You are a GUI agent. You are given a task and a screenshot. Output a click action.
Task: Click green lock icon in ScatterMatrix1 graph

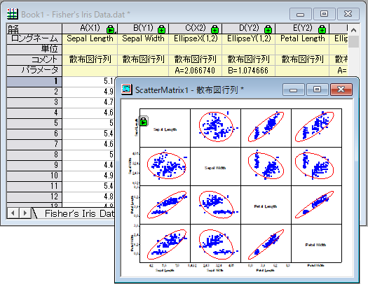click(x=144, y=121)
